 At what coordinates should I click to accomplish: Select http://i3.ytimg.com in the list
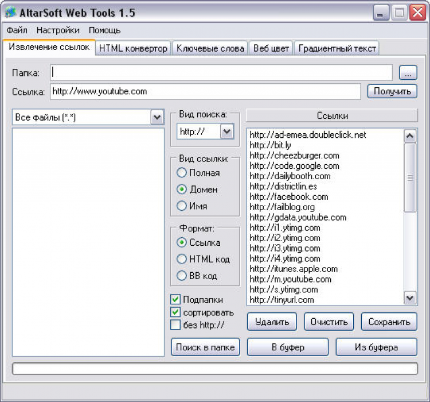(284, 248)
